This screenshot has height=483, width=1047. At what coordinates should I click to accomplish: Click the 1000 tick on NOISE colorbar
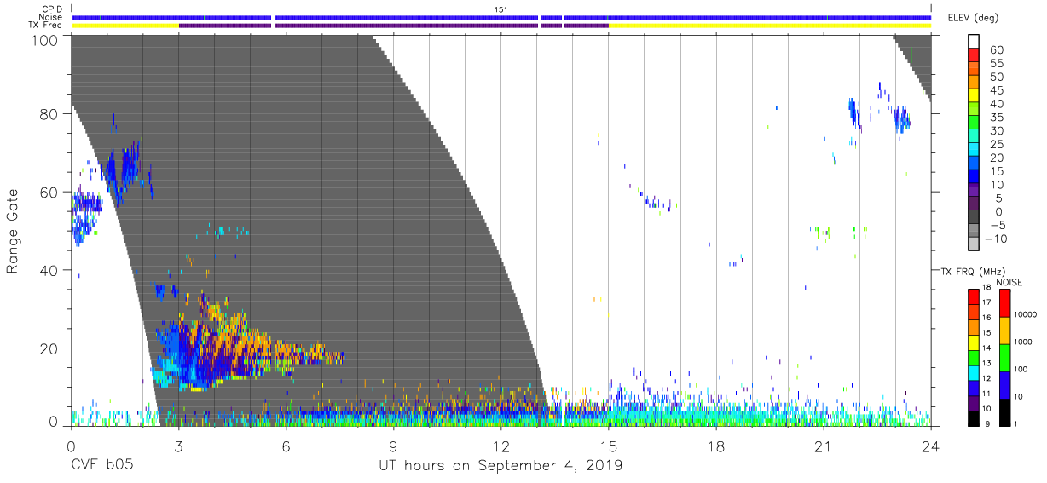pos(1023,342)
